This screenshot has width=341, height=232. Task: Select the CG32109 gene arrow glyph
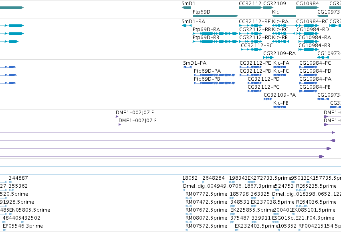pos(268,8)
